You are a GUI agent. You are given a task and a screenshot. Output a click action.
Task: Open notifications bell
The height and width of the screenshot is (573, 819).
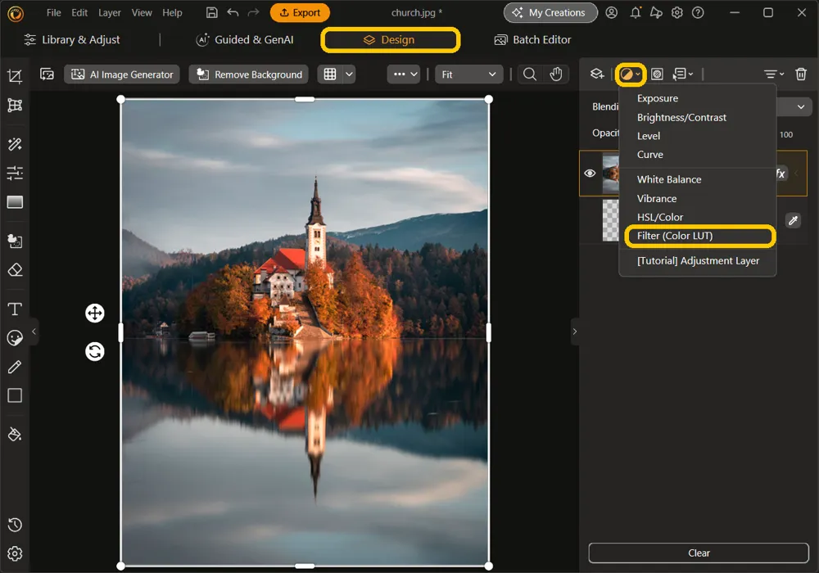click(636, 12)
